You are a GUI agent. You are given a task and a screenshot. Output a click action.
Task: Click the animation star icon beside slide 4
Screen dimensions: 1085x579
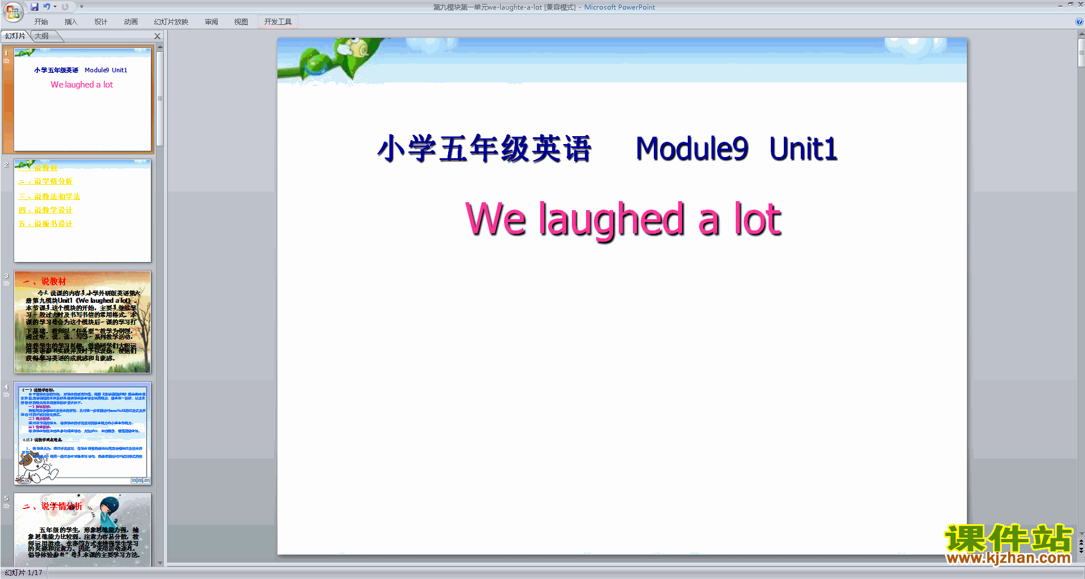click(6, 395)
